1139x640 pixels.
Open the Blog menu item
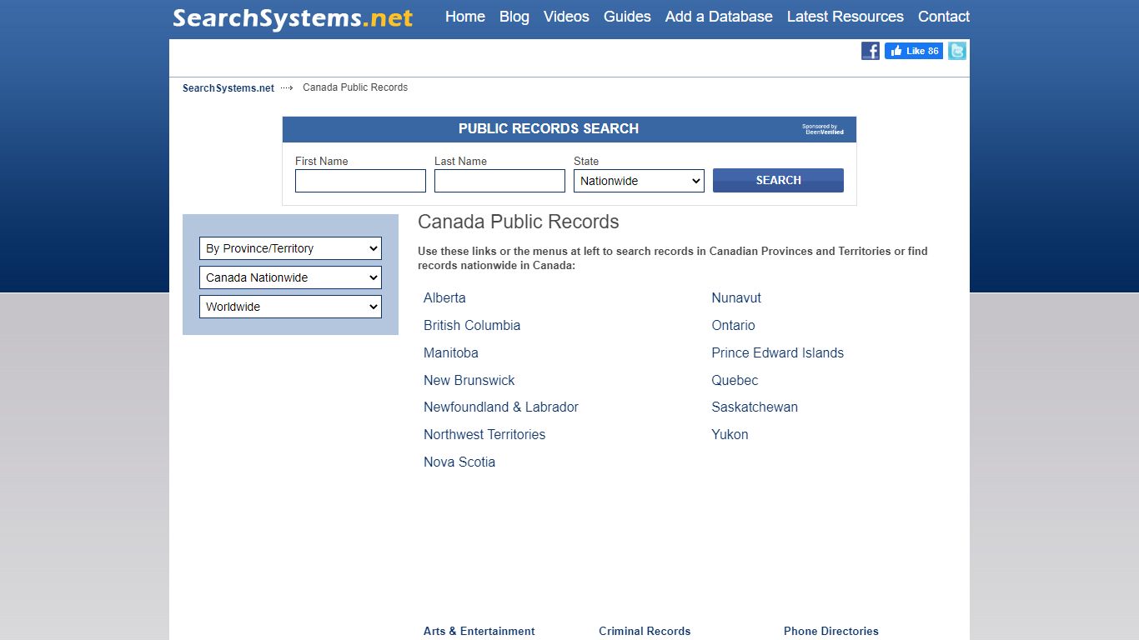[514, 17]
